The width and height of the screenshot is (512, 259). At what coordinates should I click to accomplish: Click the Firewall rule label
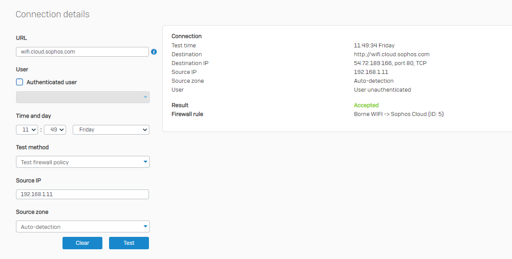point(188,114)
